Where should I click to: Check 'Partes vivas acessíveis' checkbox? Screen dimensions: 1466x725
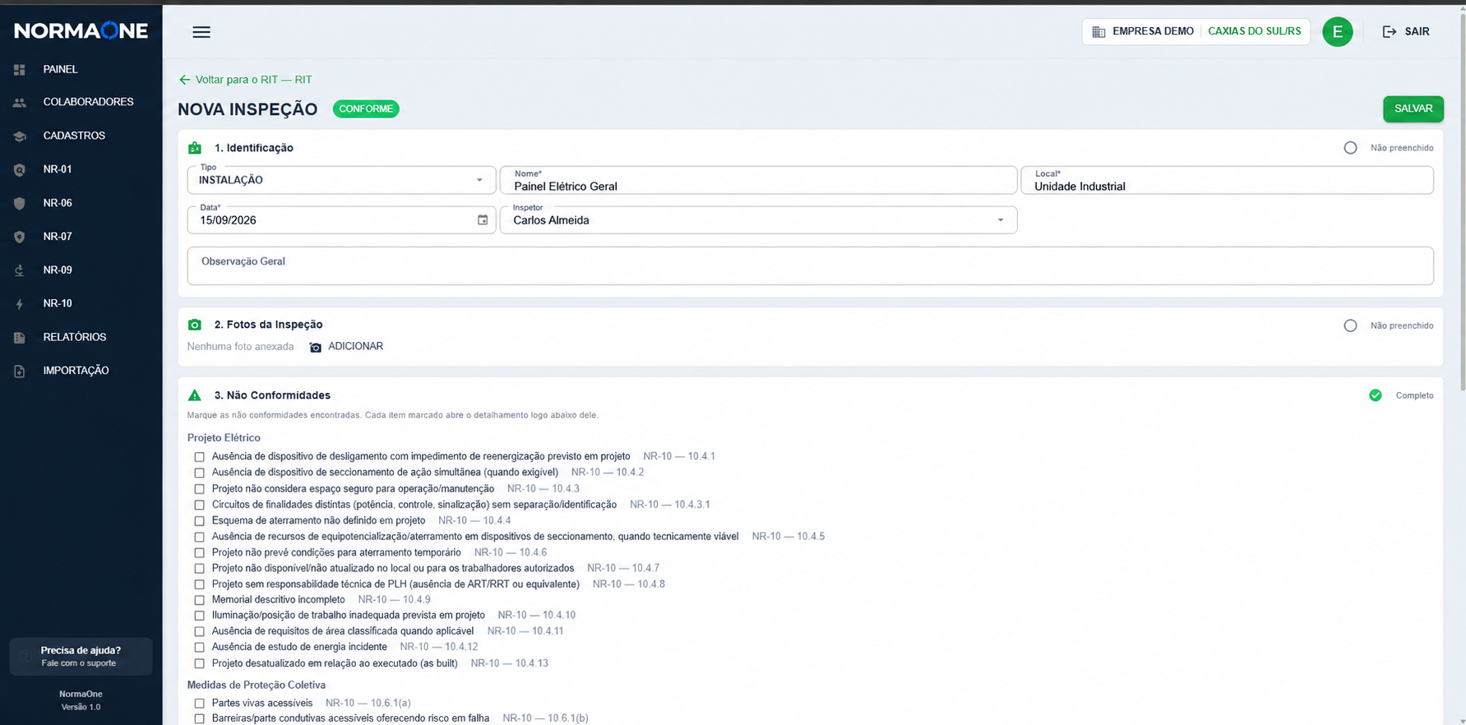pyautogui.click(x=199, y=704)
